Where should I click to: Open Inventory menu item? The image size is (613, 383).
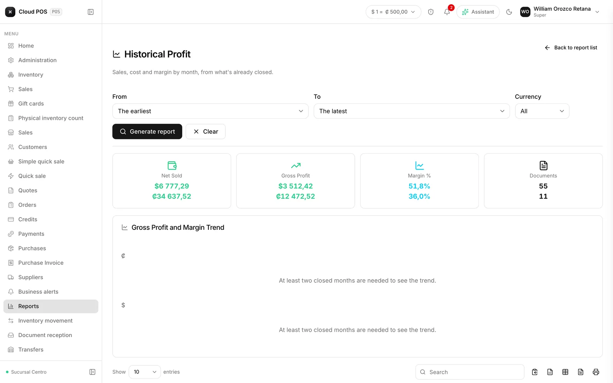pyautogui.click(x=51, y=75)
